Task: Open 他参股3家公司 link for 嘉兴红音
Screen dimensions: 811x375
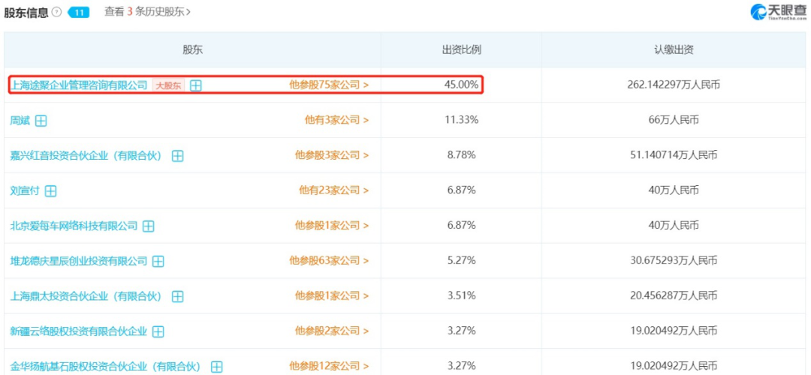Action: click(332, 155)
